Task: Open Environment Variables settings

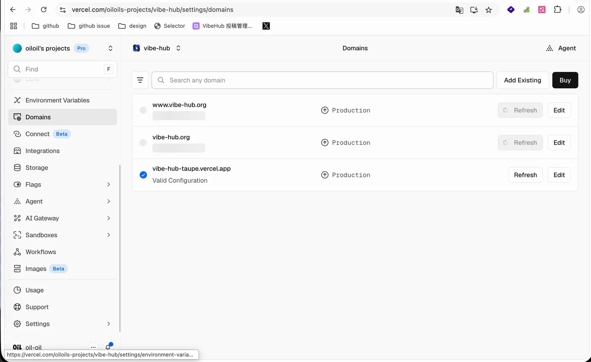Action: coord(62,100)
